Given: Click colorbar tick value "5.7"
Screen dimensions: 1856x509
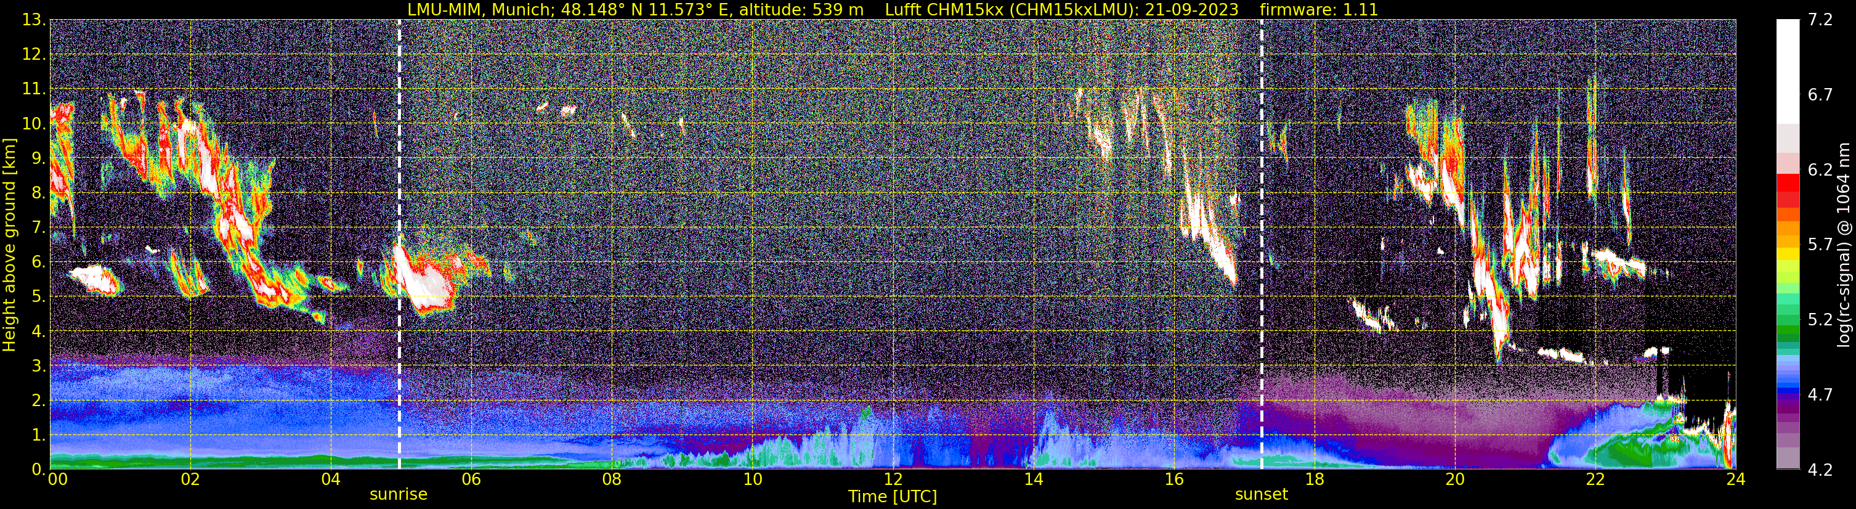Looking at the screenshot, I should tap(1821, 245).
